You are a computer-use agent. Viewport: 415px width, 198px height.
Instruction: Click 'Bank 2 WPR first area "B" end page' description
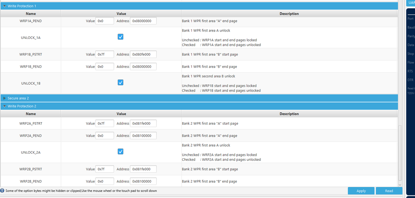point(209,181)
